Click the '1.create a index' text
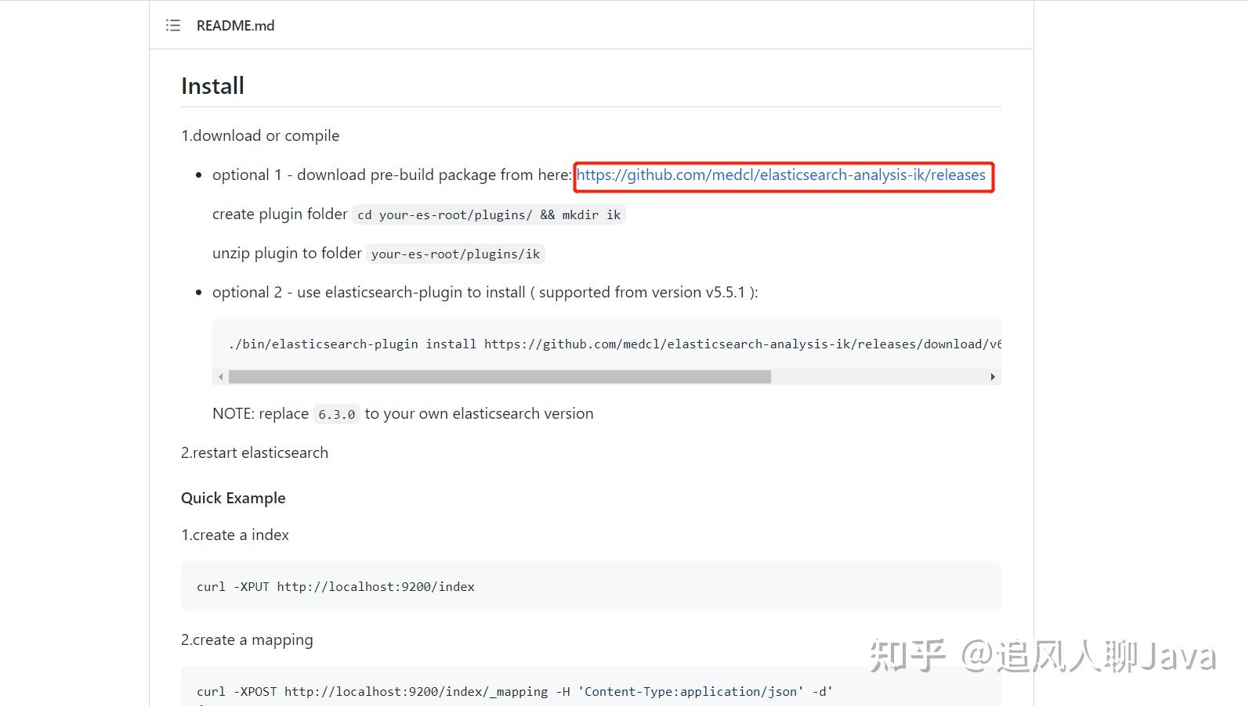The height and width of the screenshot is (706, 1249). 235,535
